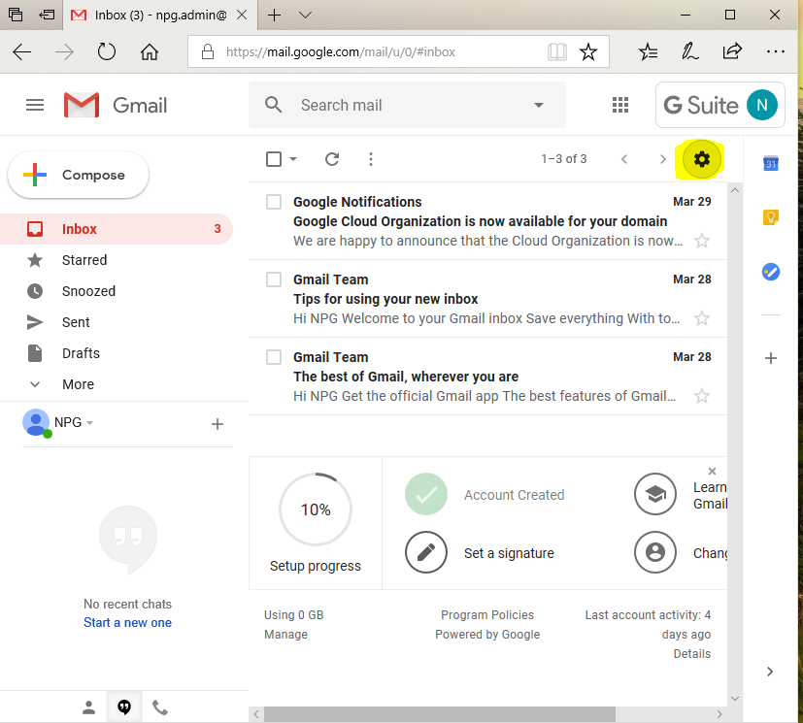Dismiss the setup progress panel
803x723 pixels.
(712, 471)
